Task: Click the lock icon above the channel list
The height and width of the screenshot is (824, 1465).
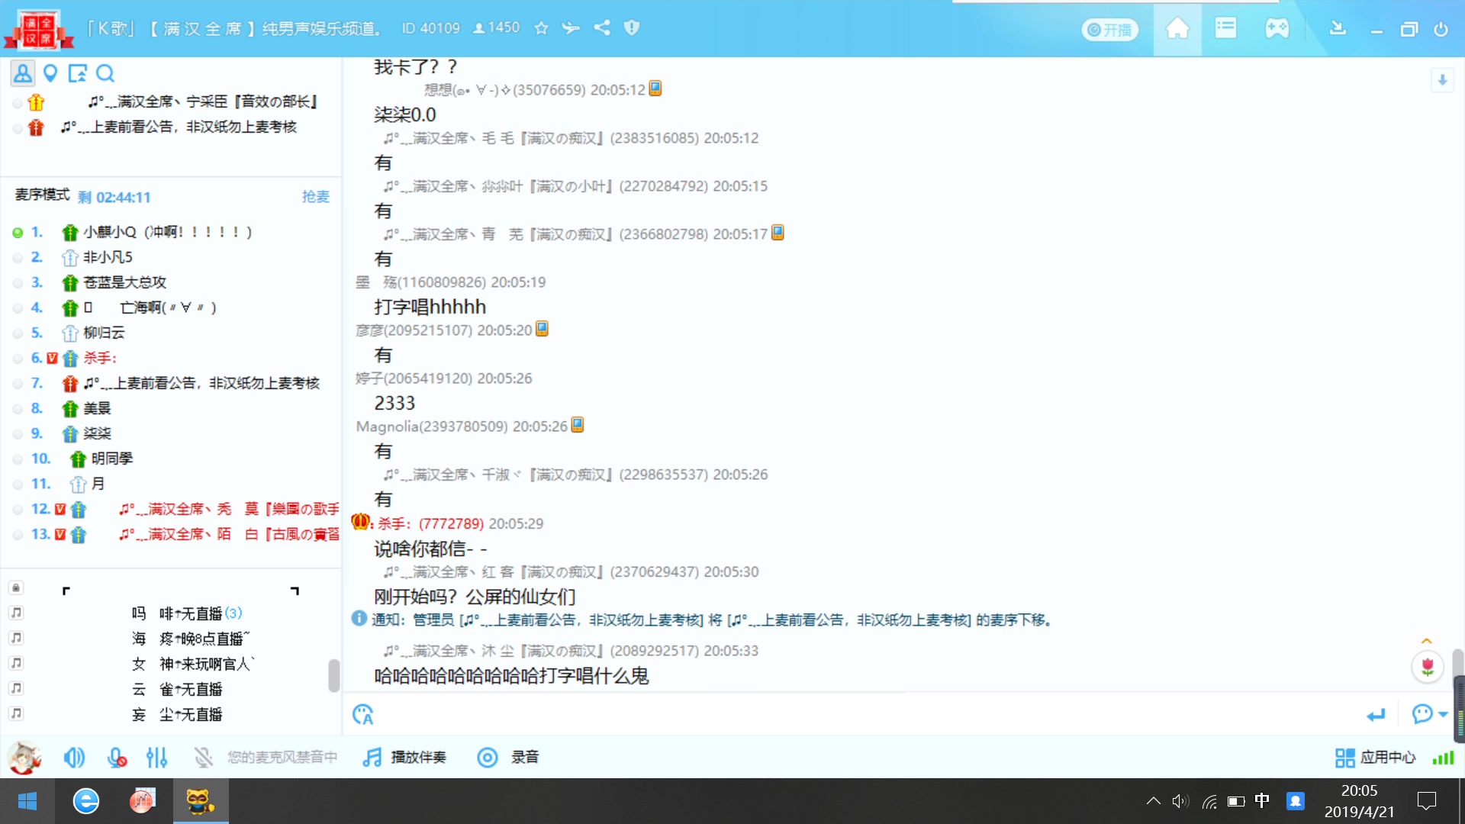Action: pyautogui.click(x=16, y=587)
